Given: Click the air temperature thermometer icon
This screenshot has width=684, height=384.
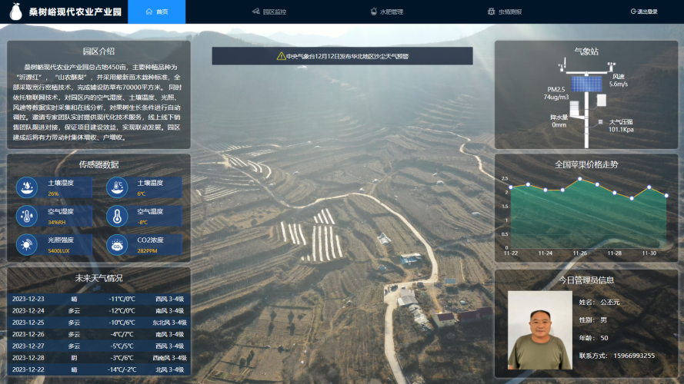Looking at the screenshot, I should pyautogui.click(x=117, y=217).
